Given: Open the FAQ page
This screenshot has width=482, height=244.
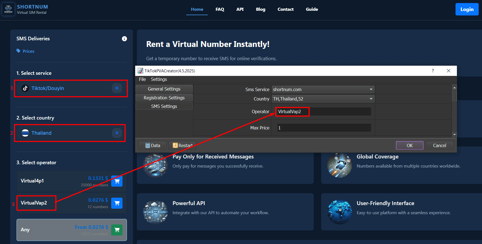Looking at the screenshot, I should pos(220,9).
